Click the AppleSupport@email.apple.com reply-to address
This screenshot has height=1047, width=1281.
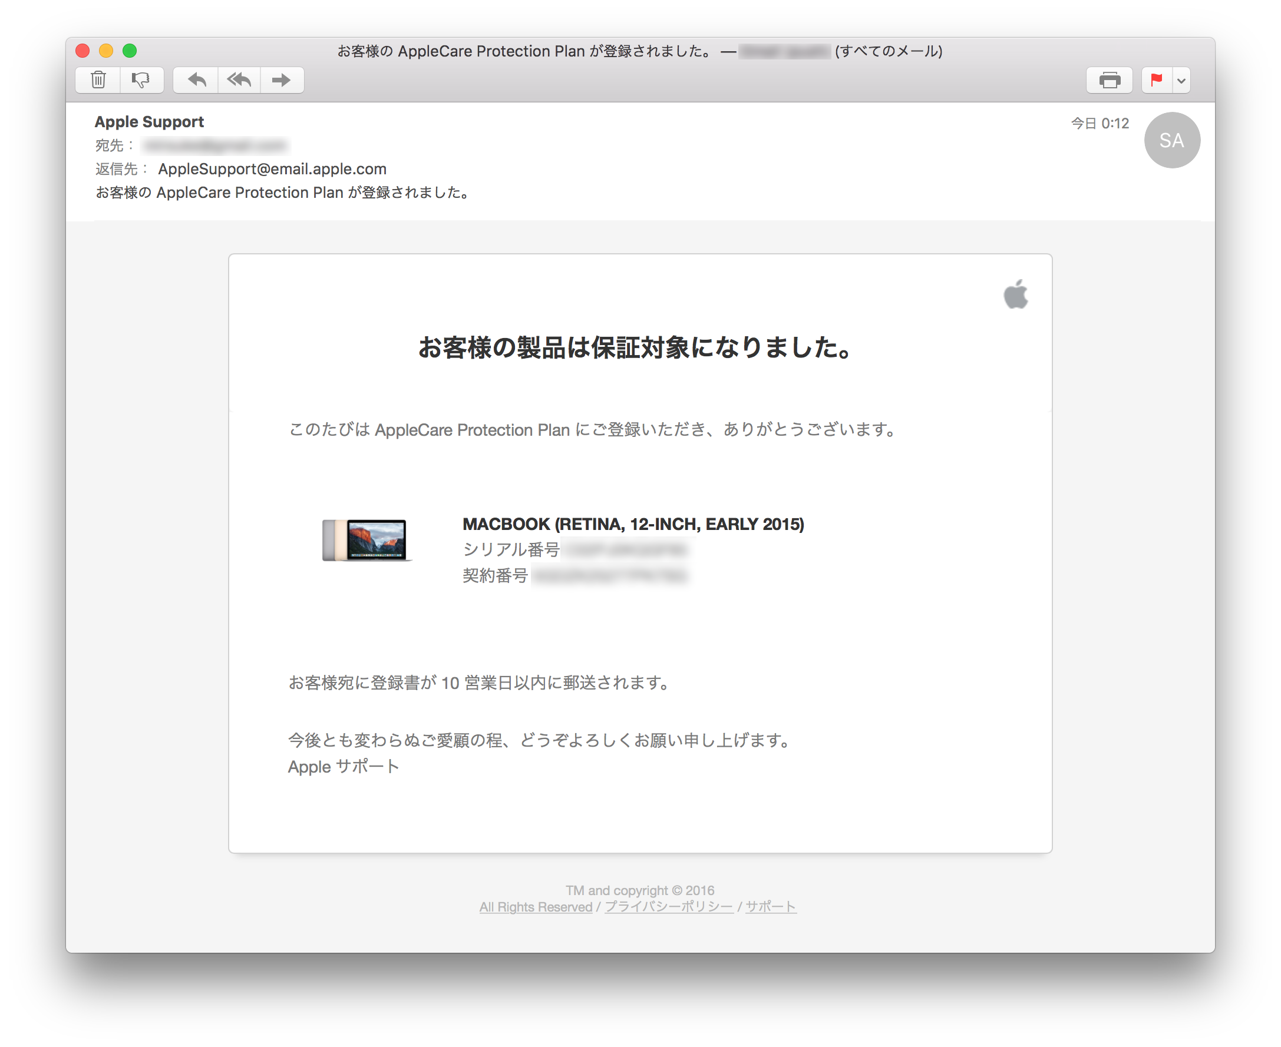272,169
